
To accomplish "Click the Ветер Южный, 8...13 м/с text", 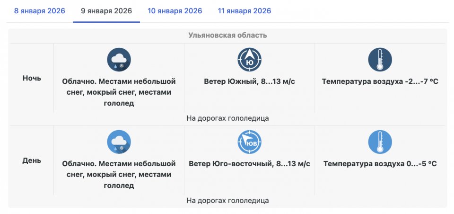I will coord(249,81).
